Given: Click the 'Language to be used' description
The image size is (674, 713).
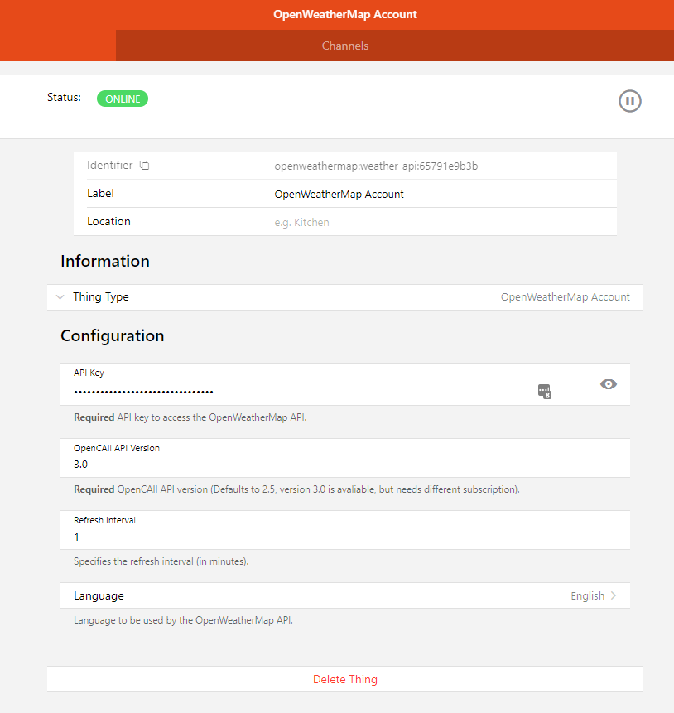Looking at the screenshot, I should [183, 620].
